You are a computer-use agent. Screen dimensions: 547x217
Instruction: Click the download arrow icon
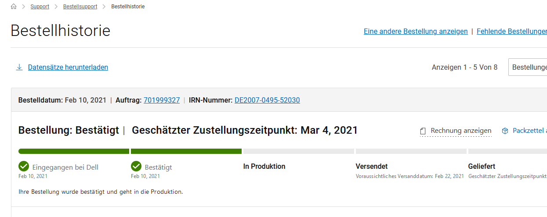pos(19,67)
